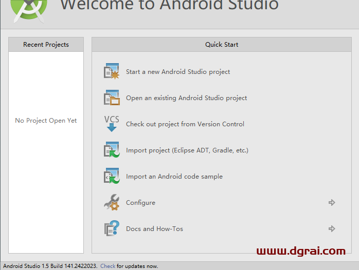Screen dimensions: 359x270
Task: Open the Configure menu entry
Action: coord(140,203)
